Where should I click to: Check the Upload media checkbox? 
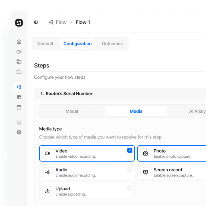[130, 188]
